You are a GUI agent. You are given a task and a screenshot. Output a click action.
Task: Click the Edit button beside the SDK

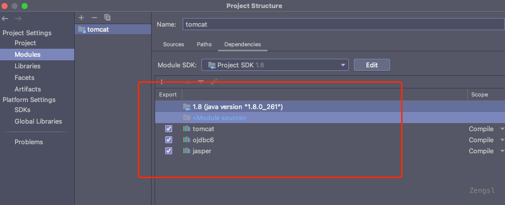(x=371, y=65)
